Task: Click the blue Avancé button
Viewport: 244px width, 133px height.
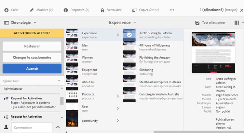Action: (32, 69)
